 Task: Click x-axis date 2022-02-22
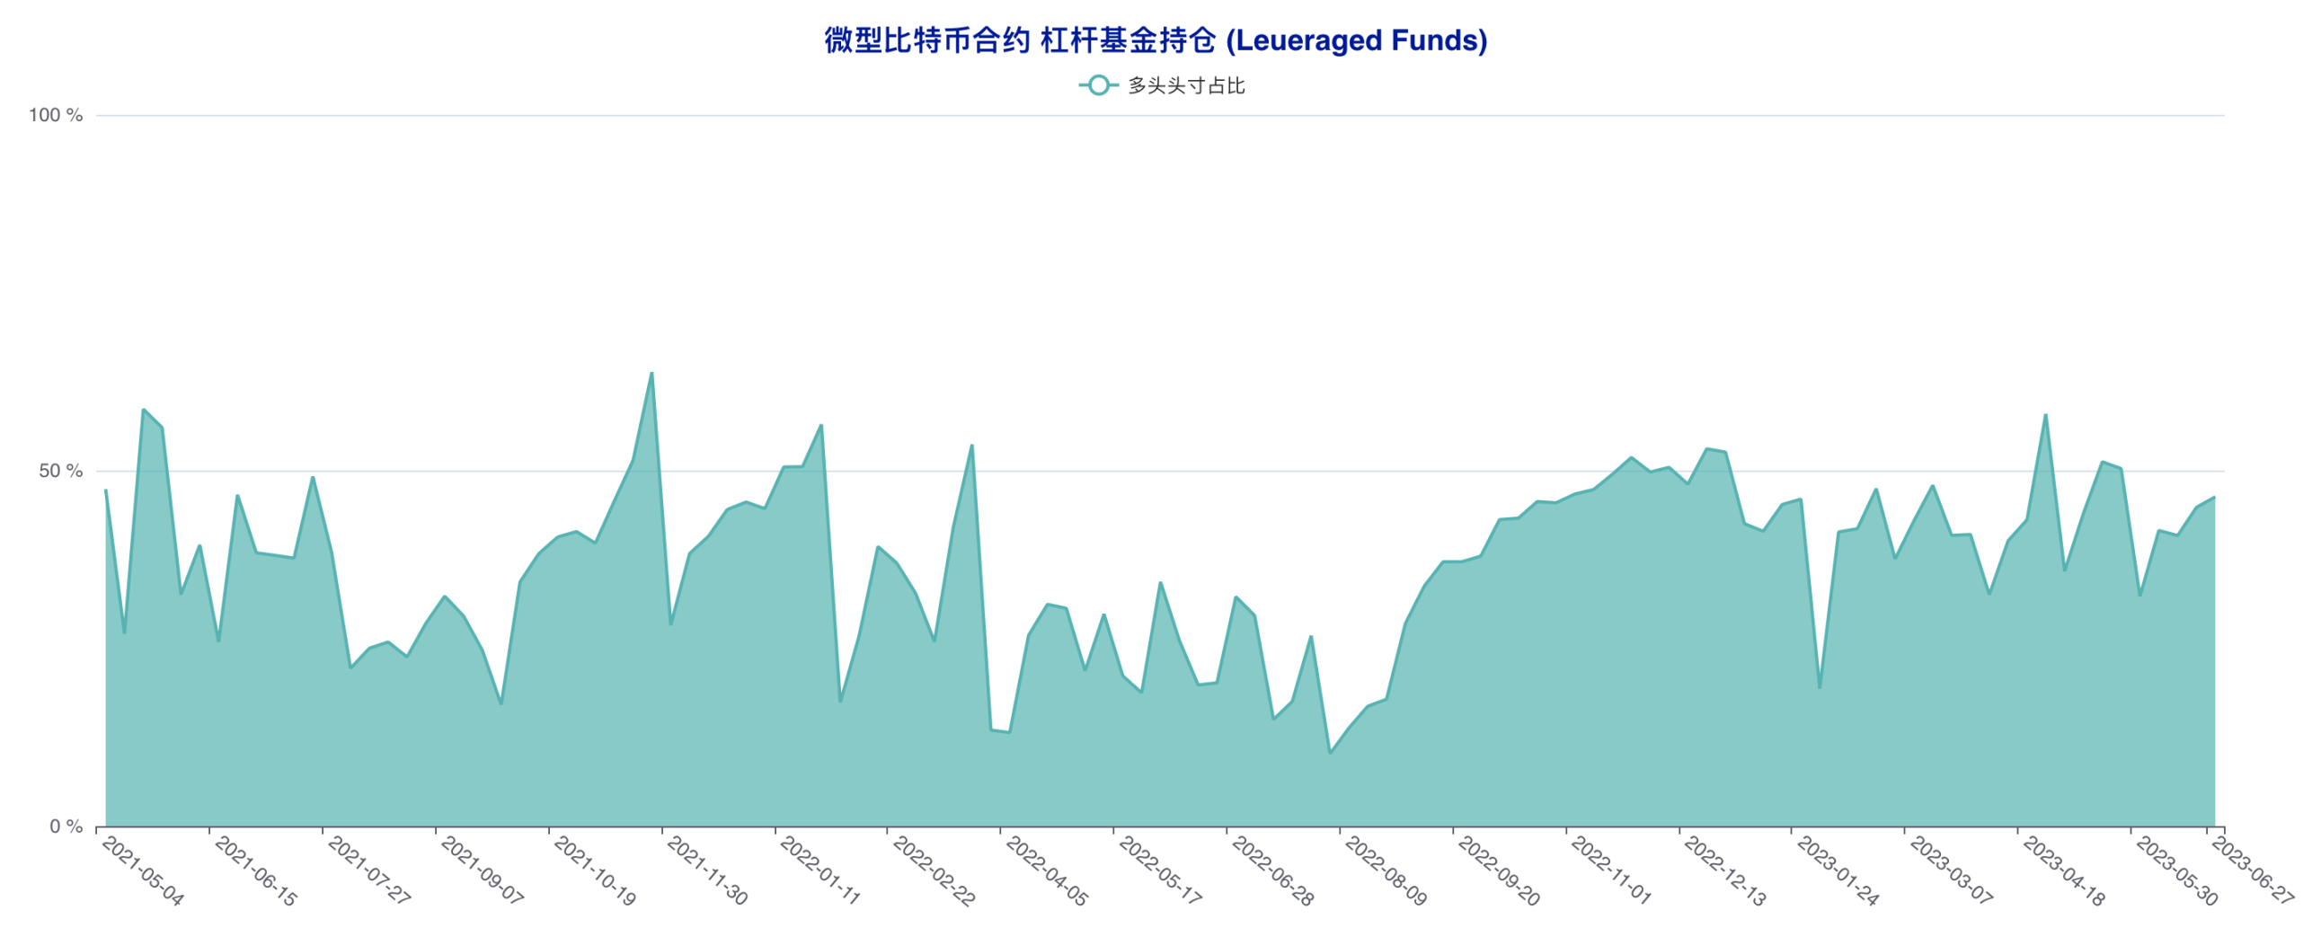coord(935,871)
